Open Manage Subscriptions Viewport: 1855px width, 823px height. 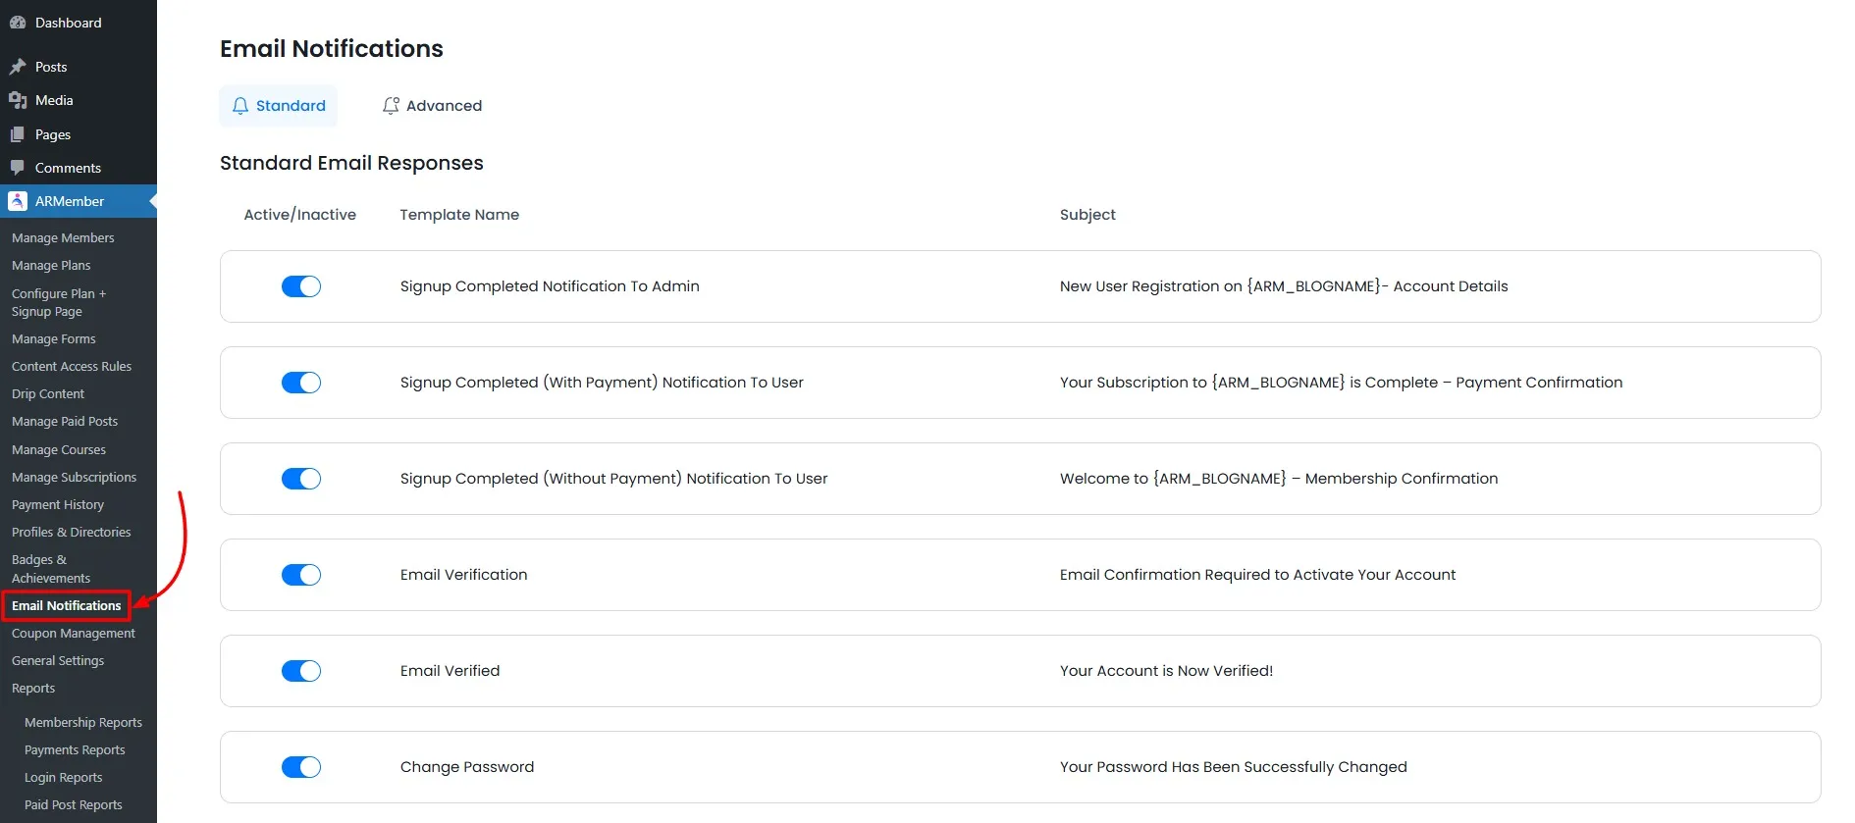tap(75, 477)
